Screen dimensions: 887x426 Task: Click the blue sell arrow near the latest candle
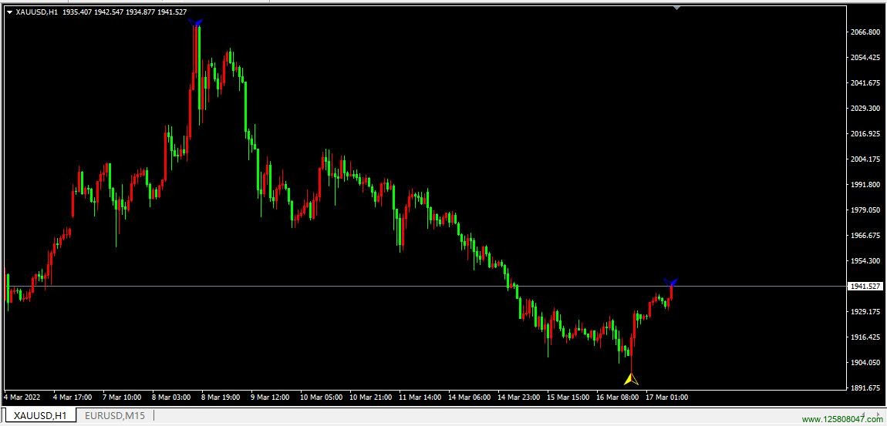click(671, 282)
